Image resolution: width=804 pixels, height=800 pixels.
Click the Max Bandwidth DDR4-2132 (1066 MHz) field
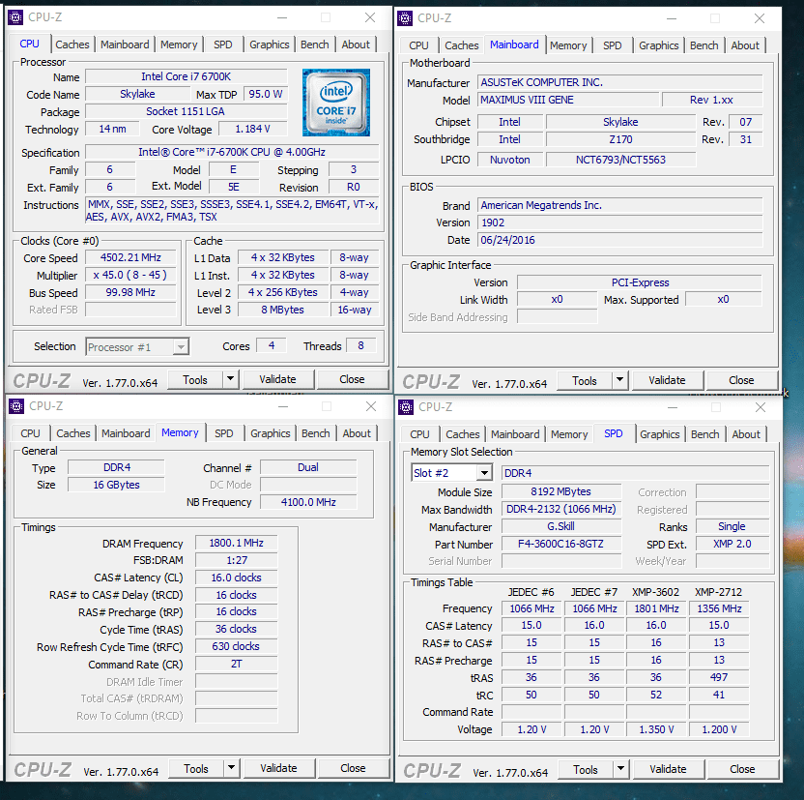tap(560, 509)
